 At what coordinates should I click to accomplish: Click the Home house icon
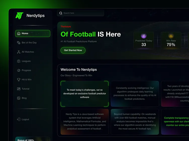point(19,33)
